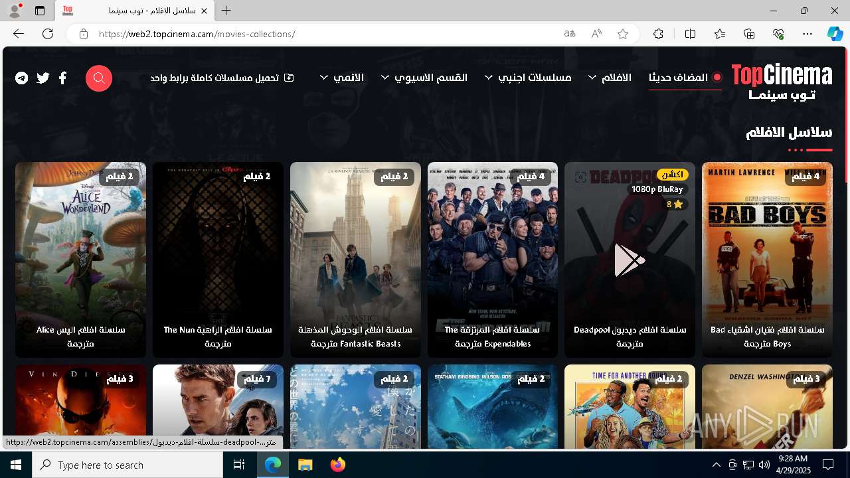
Task: Open The Nun film series card
Action: (218, 260)
